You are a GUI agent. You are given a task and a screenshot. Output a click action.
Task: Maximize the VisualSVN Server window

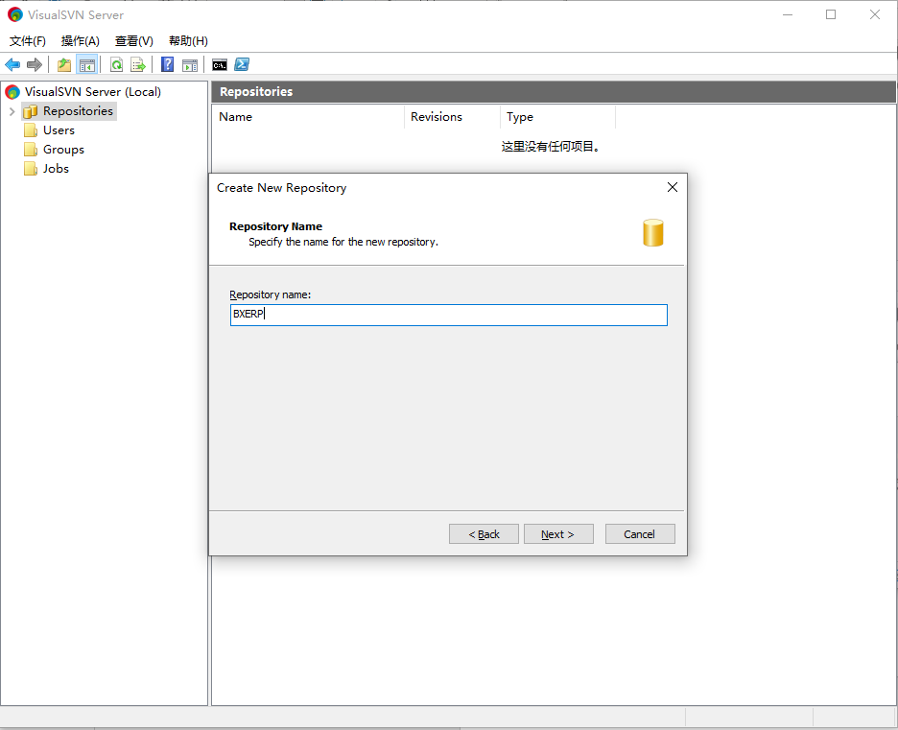coord(831,15)
